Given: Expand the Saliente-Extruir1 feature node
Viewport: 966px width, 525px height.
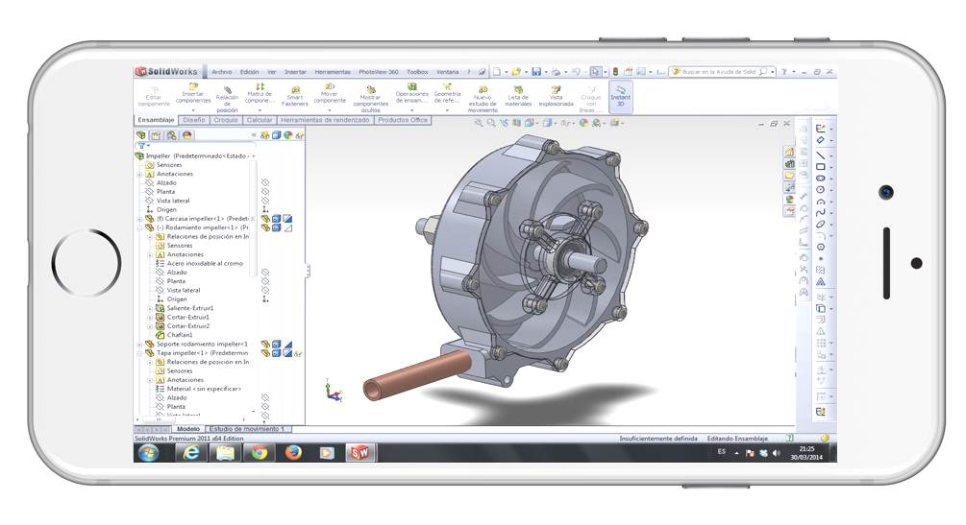Looking at the screenshot, I should coord(150,308).
